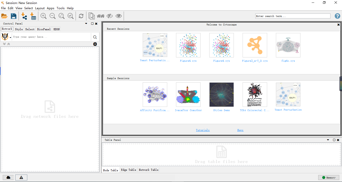Open the Layout menu
342x182 pixels.
pos(40,8)
